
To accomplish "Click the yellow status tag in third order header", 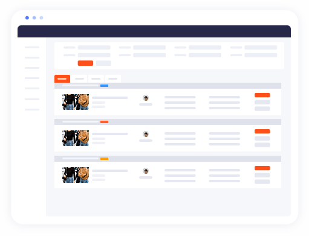I will (x=104, y=159).
